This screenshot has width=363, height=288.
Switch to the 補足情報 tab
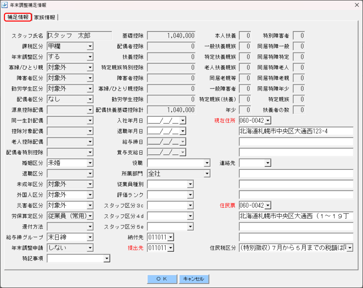(18, 17)
